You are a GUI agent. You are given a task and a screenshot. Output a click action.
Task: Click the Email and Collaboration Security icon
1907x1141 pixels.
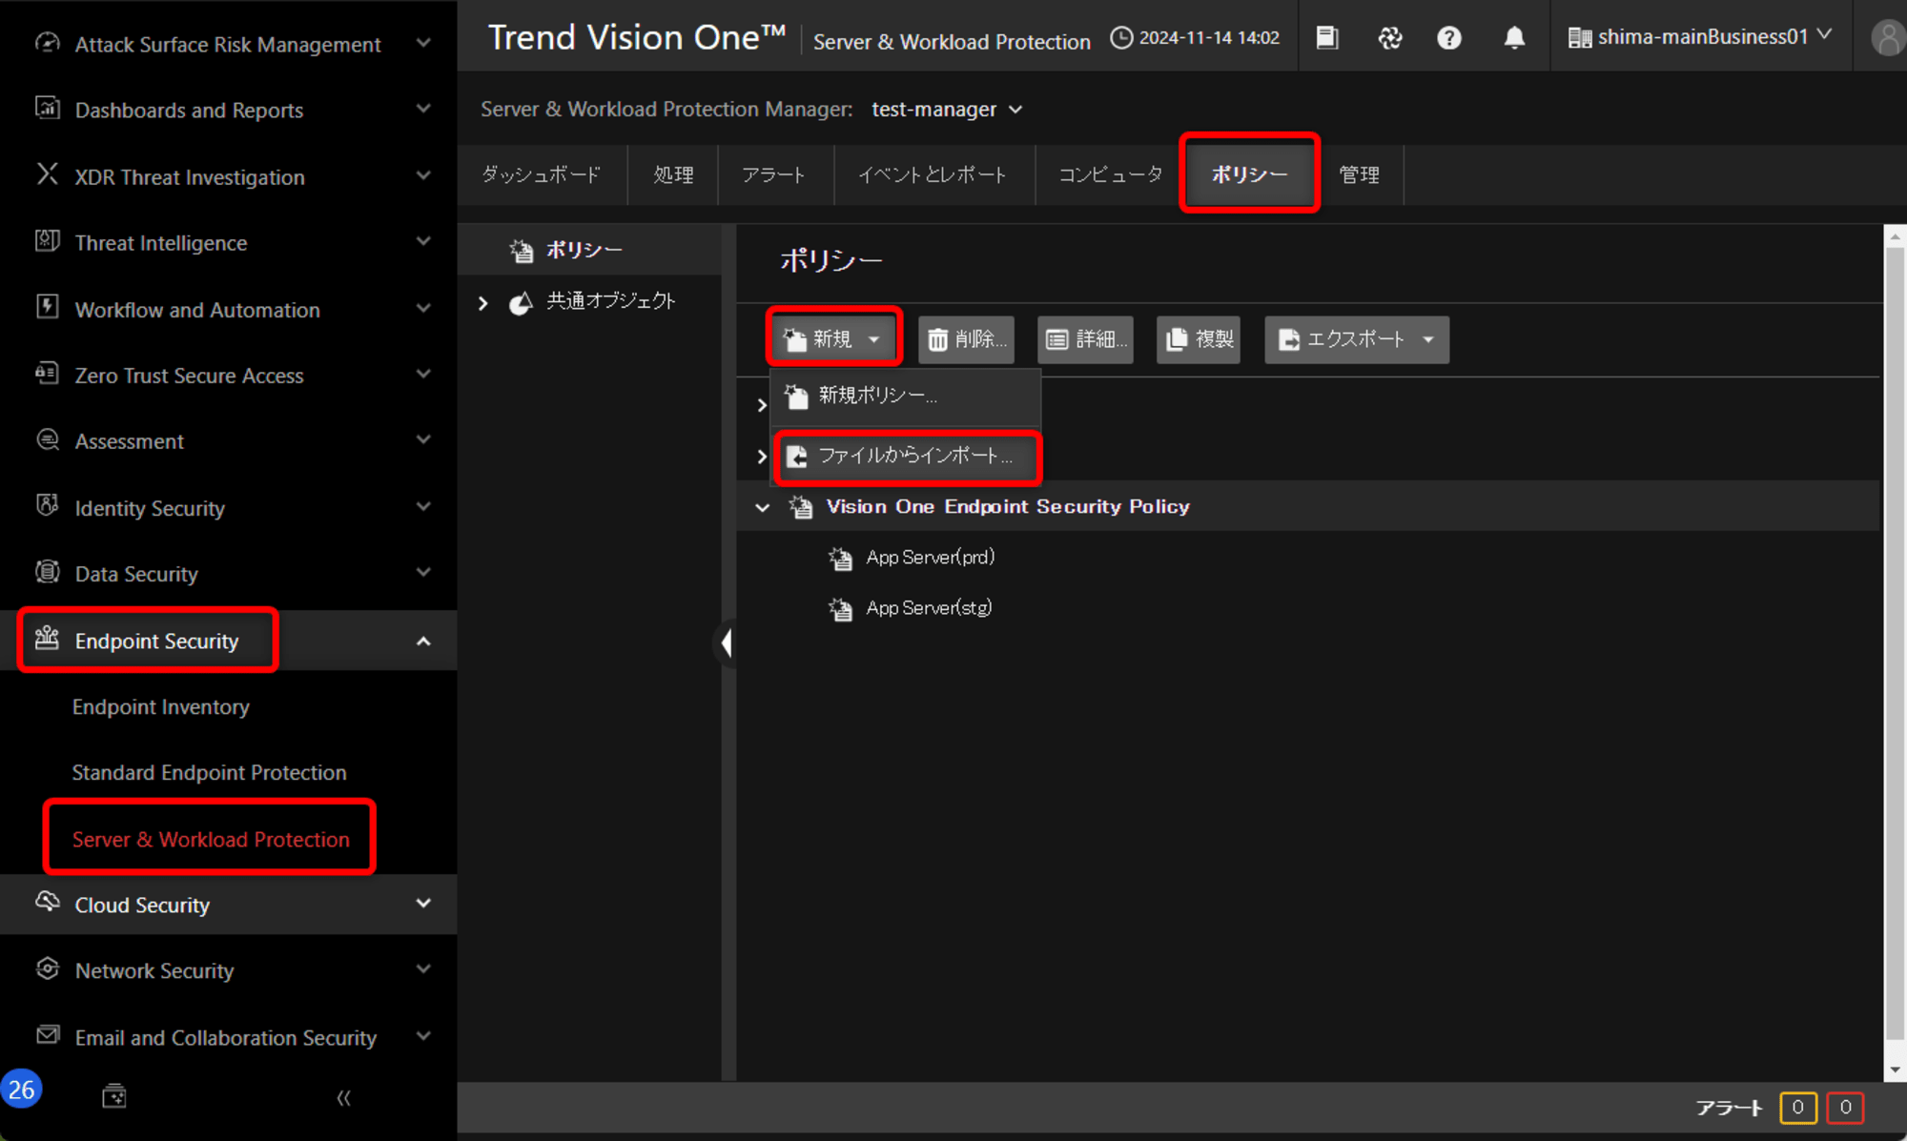(47, 1035)
